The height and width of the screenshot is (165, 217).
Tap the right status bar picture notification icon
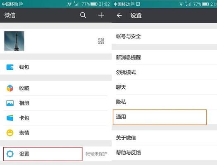[x=138, y=4]
